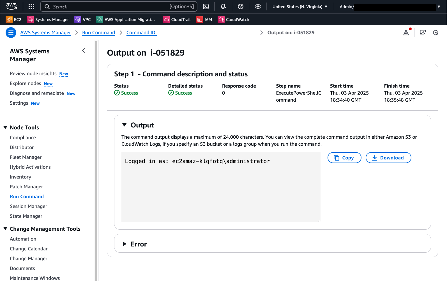Open VPC favorite shortcut

click(x=82, y=19)
